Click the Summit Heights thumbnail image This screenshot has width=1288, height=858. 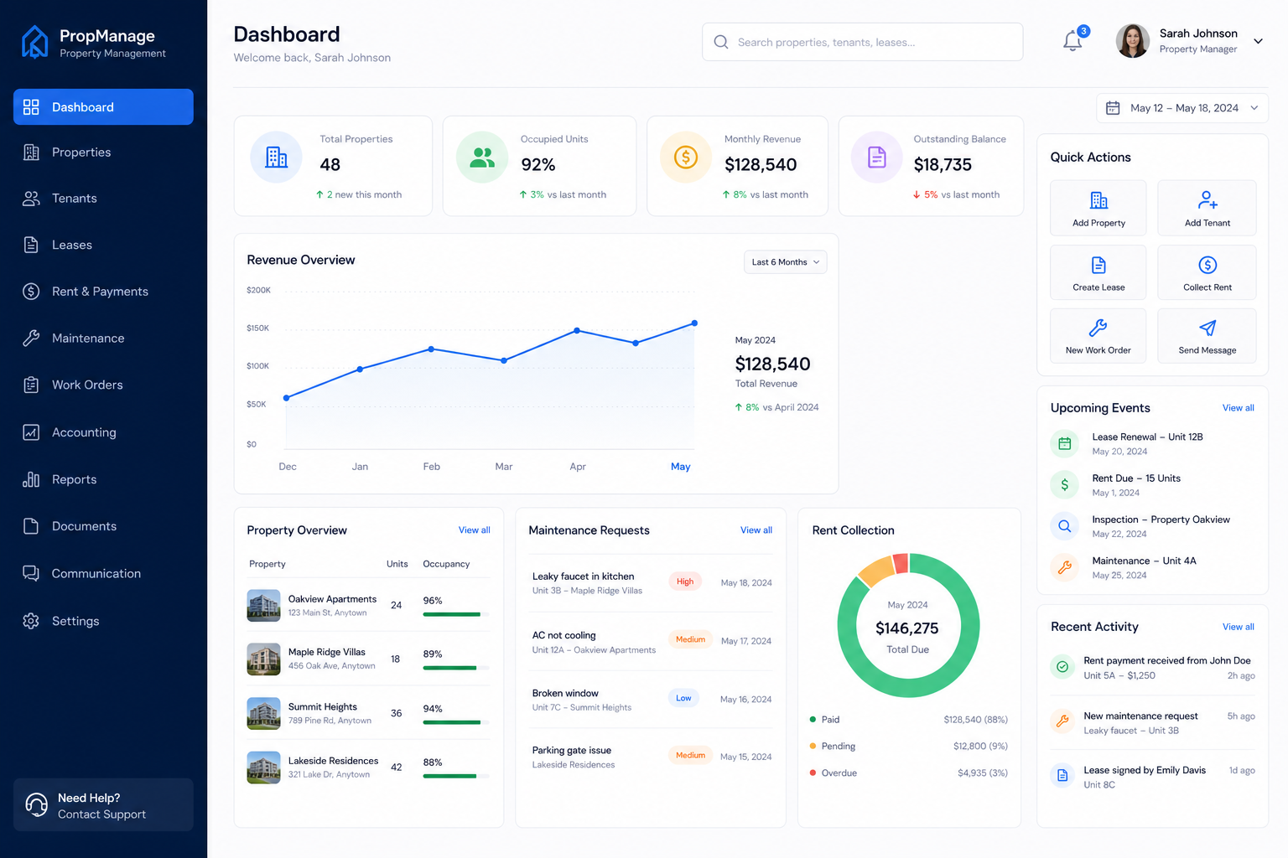point(263,714)
